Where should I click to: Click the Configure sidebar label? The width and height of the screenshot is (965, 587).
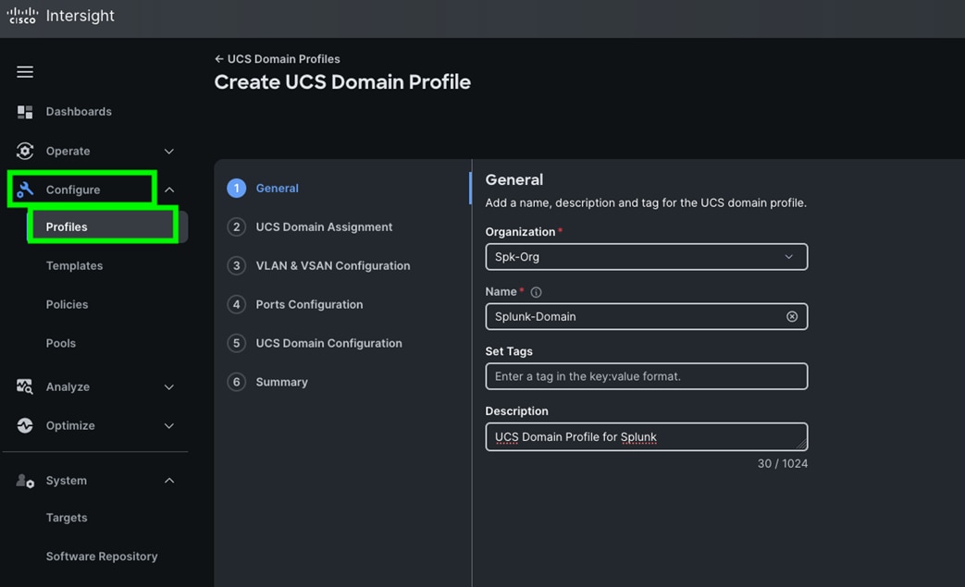coord(72,190)
